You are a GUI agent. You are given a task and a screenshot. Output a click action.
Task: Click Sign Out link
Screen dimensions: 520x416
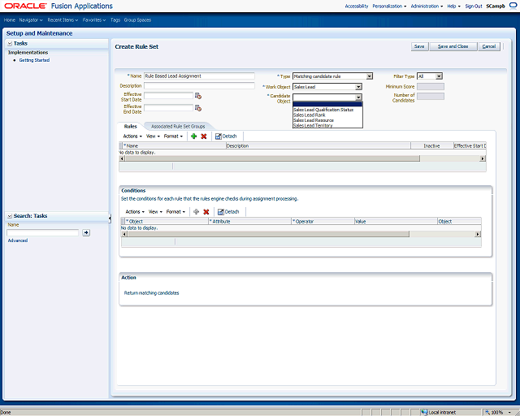(474, 6)
